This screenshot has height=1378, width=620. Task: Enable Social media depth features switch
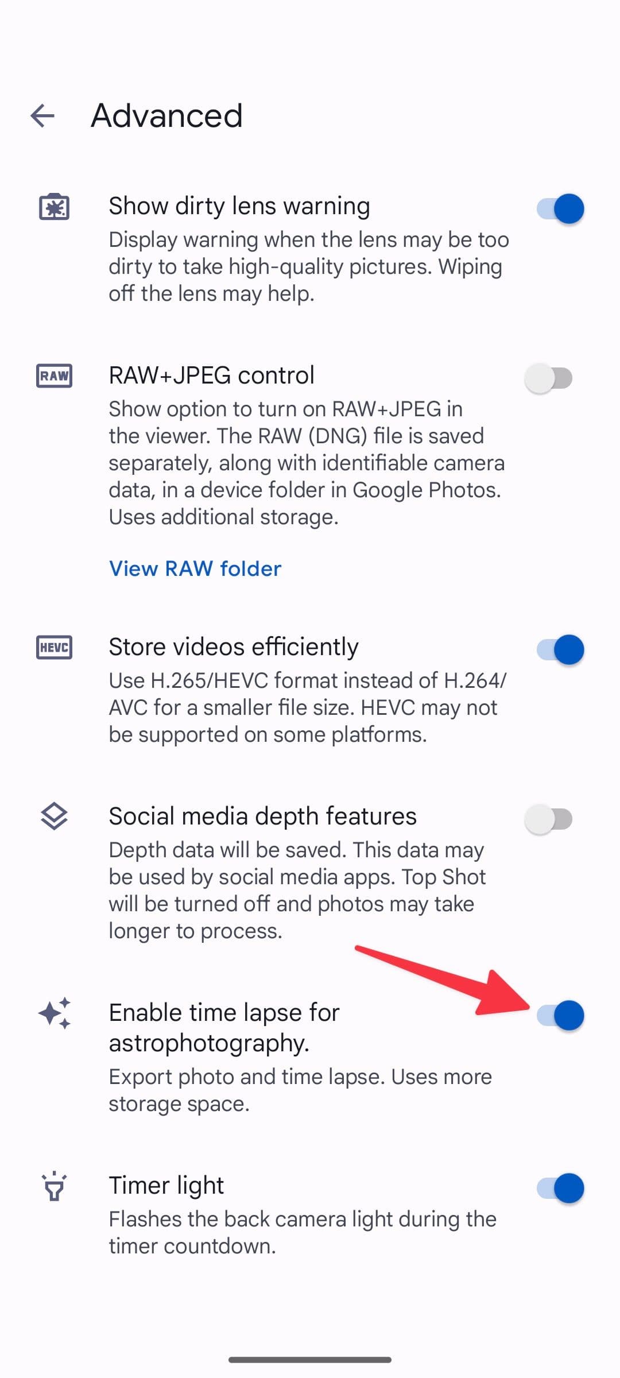tap(549, 819)
